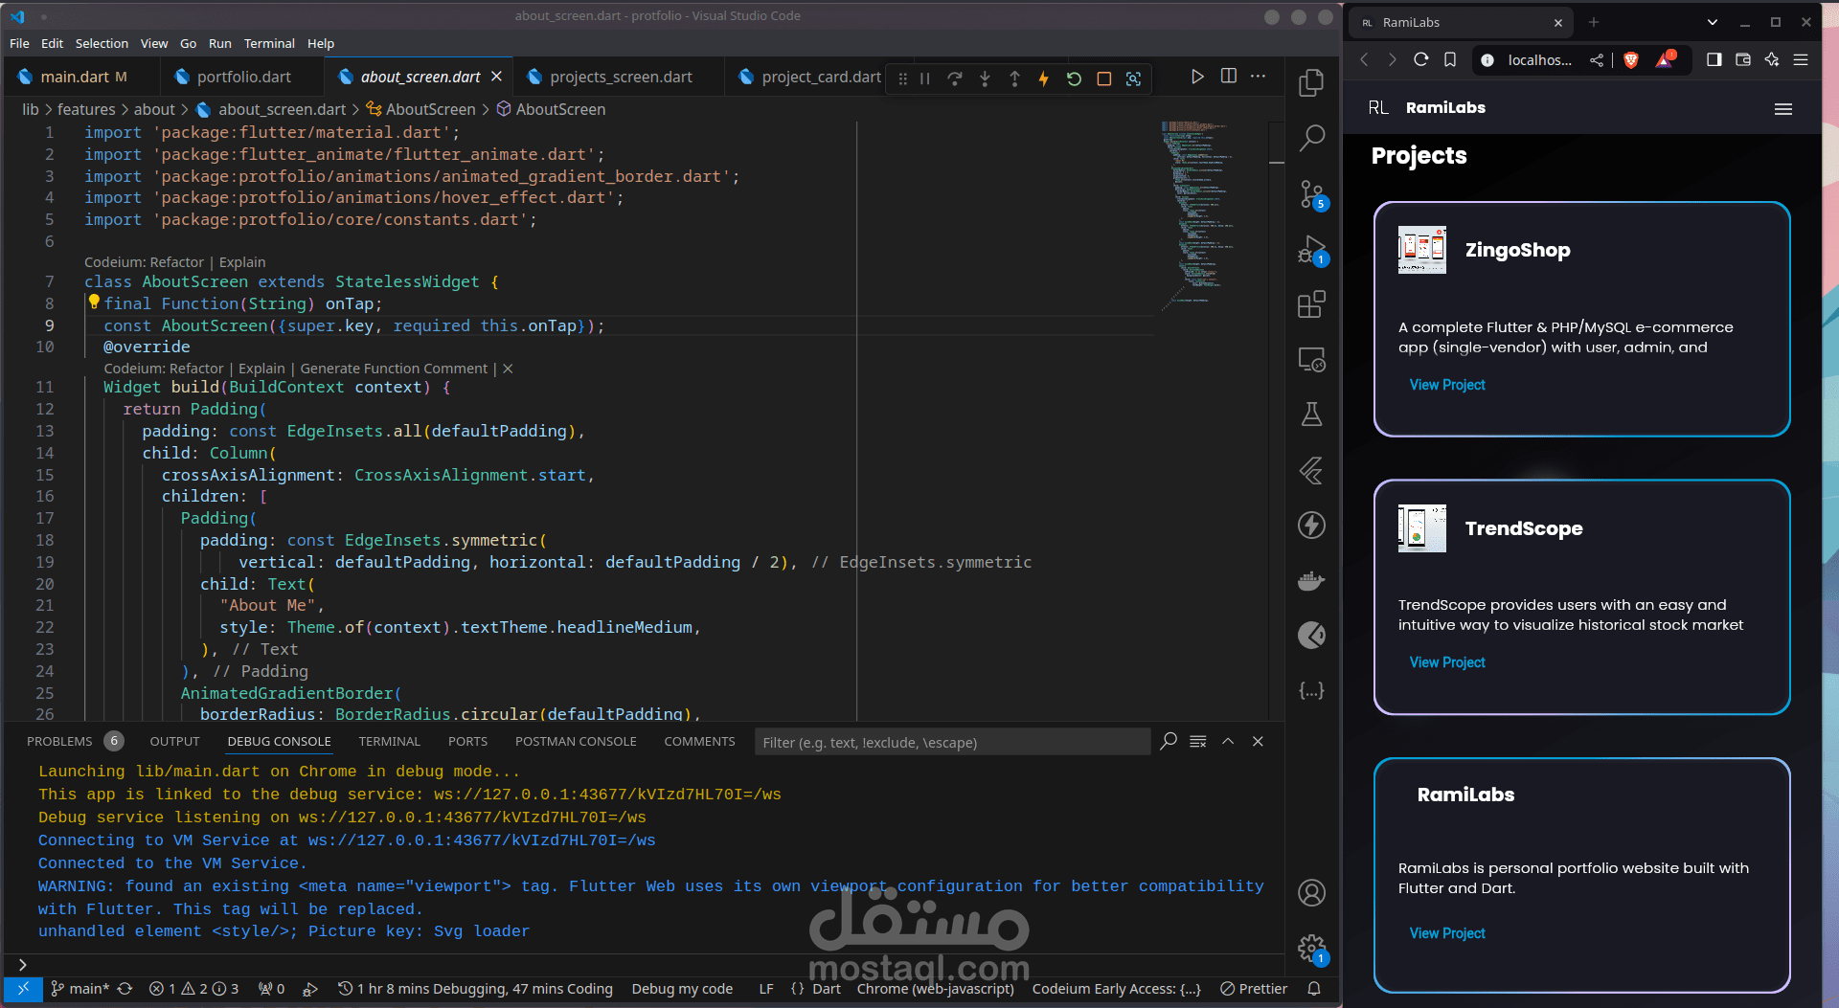Click Codeium 'Generate Function Comment' code lens

click(394, 369)
